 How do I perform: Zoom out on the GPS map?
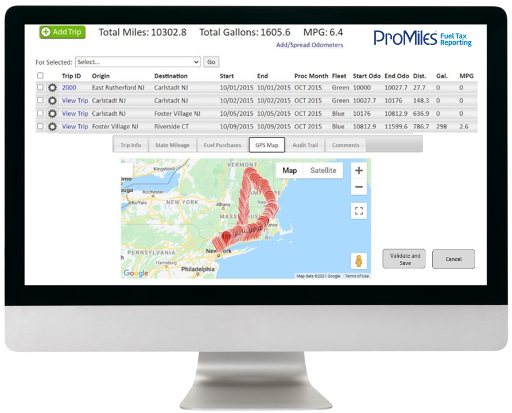click(x=359, y=187)
